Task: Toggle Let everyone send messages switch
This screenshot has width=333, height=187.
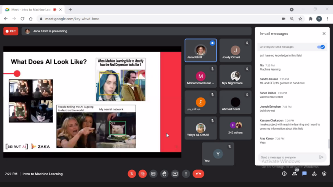Action: [x=321, y=47]
